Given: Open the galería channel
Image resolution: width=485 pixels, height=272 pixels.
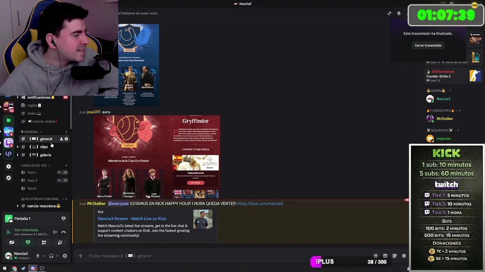Looking at the screenshot, I should pyautogui.click(x=45, y=155).
